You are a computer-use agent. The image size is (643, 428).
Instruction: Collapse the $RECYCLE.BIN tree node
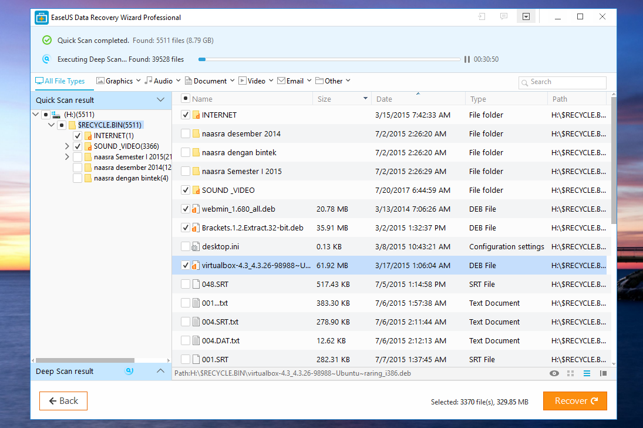coord(51,125)
